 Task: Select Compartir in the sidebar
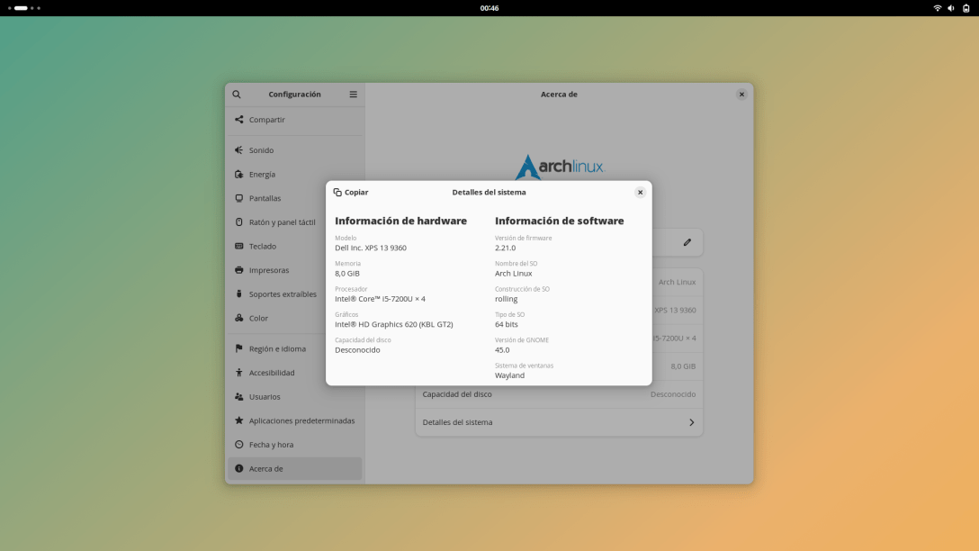pos(295,120)
